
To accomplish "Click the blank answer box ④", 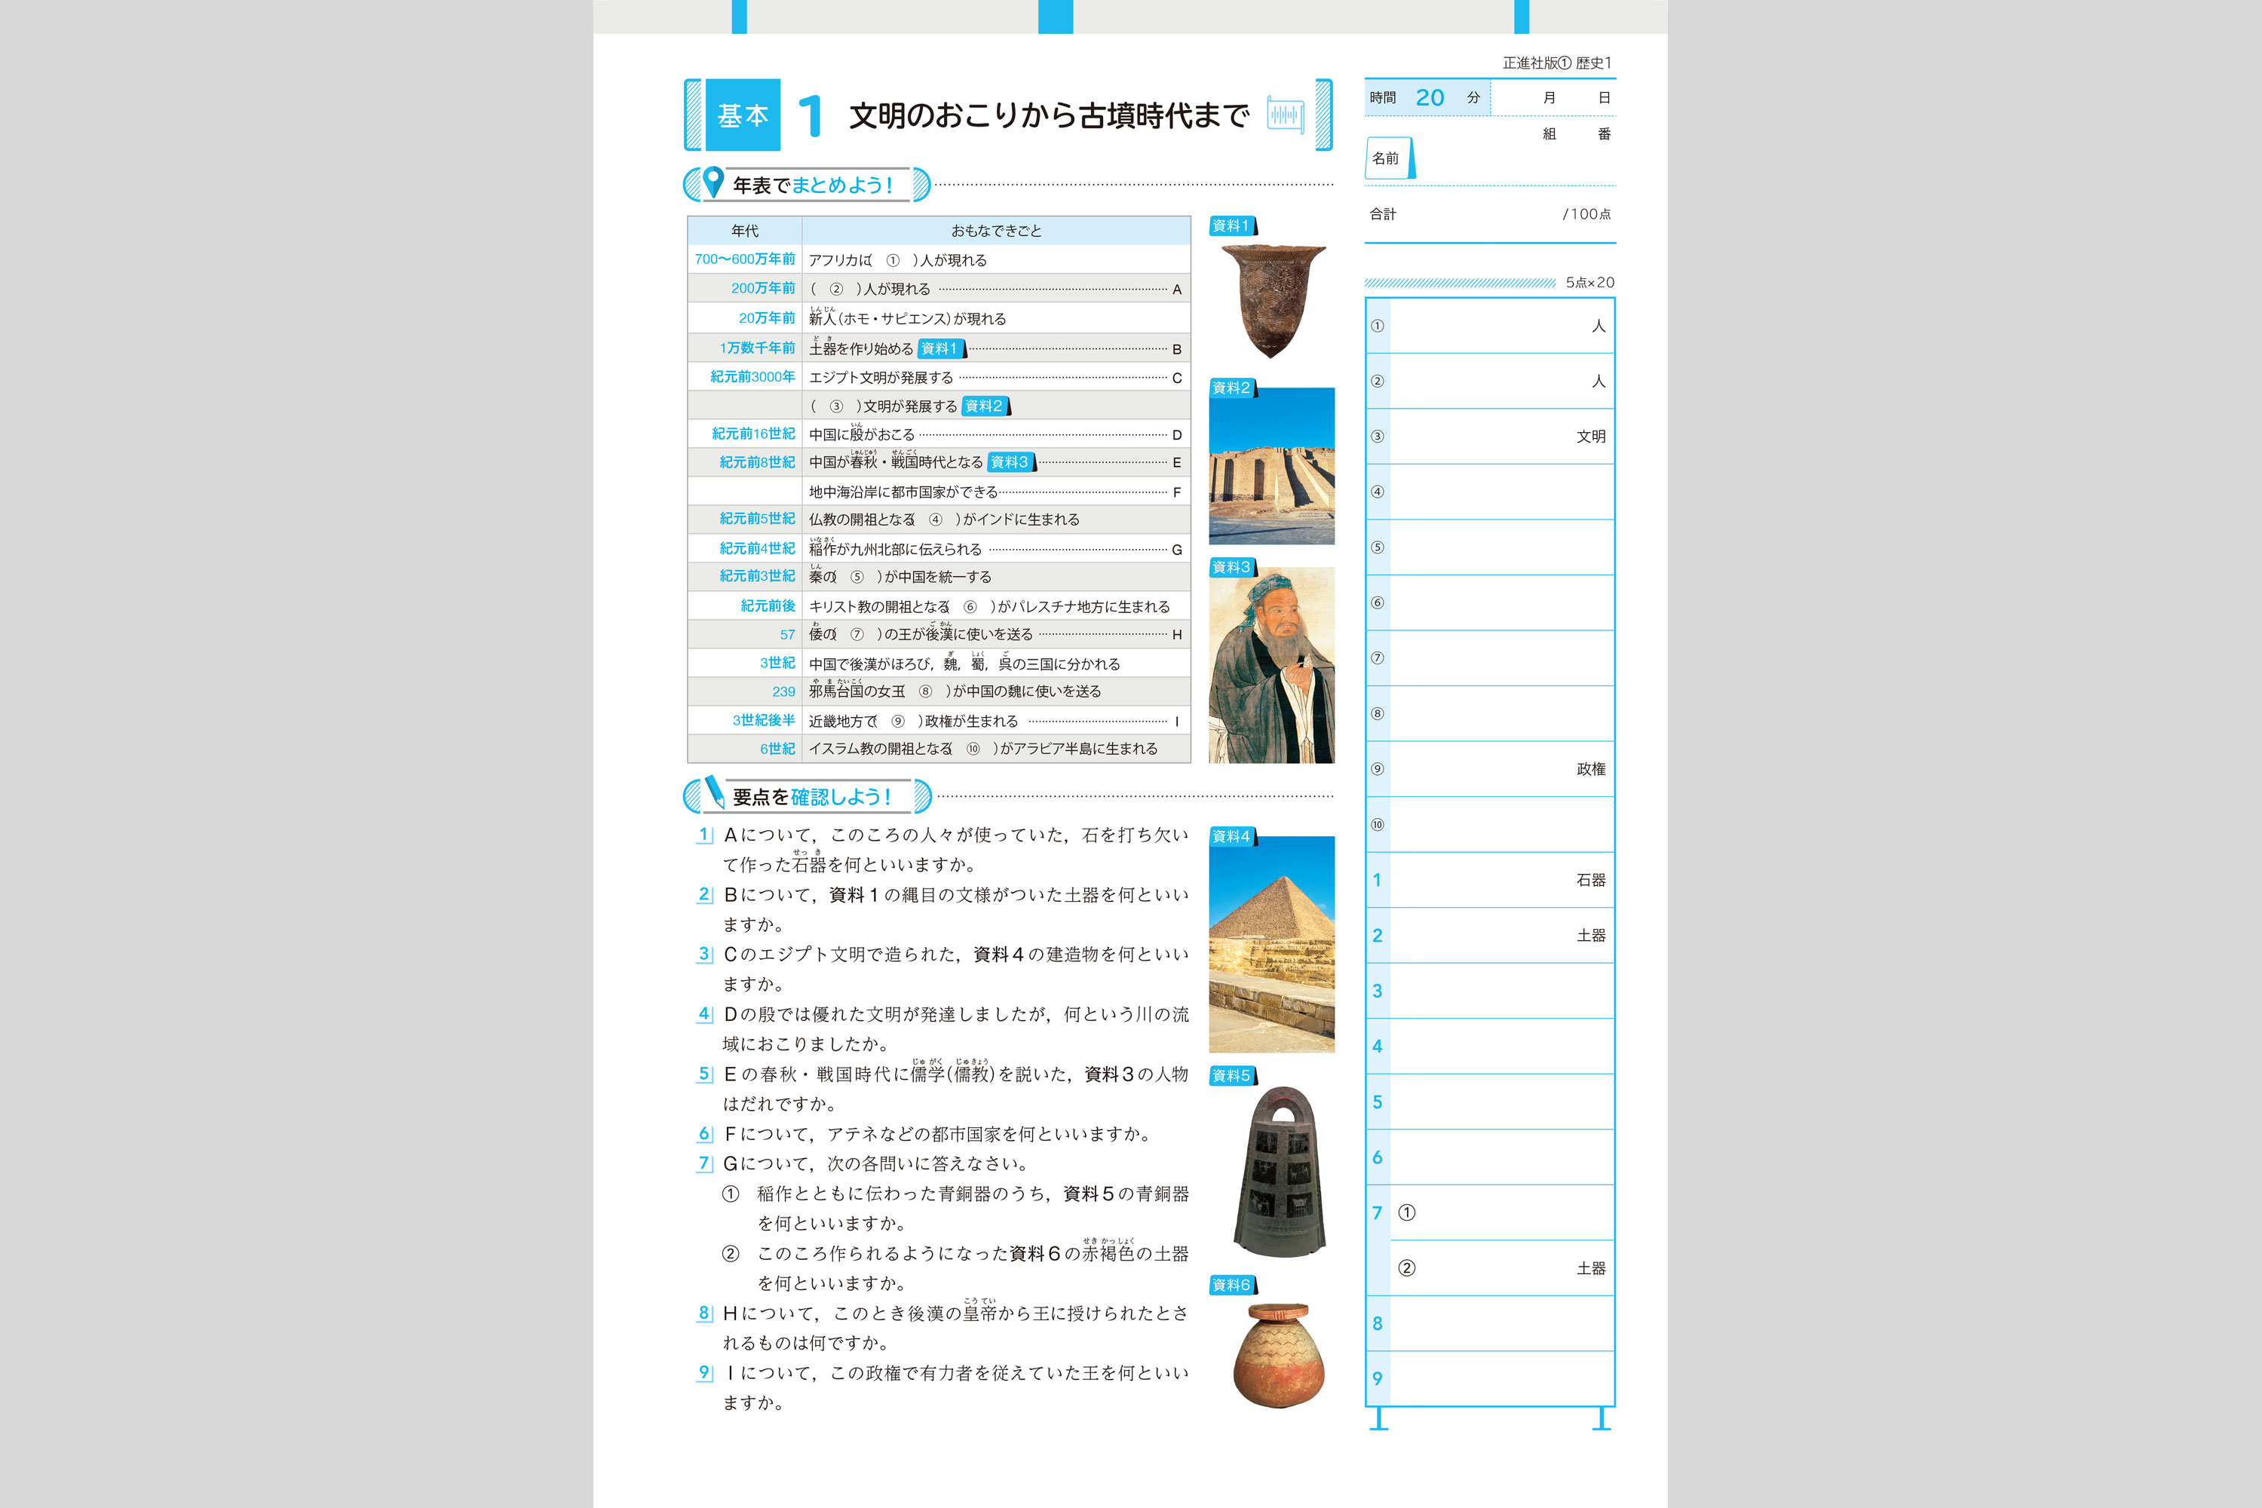I will [x=1501, y=492].
